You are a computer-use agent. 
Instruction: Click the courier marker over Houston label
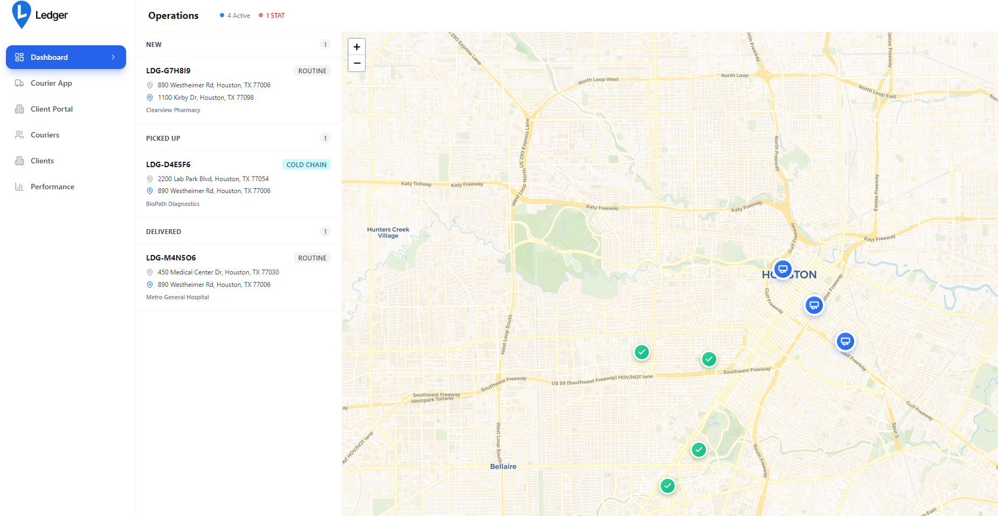pos(782,269)
